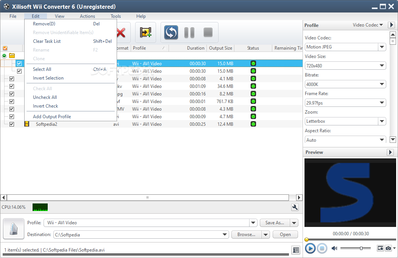
Task: Expand the Profile panel arrow button
Action: 391,25
